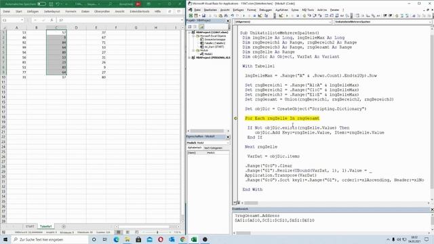The width and height of the screenshot is (434, 244).
Task: Switch to Page Break Preview in status bar
Action: 137,232
